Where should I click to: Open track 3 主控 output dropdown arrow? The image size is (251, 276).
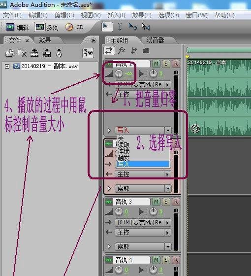tap(168, 233)
